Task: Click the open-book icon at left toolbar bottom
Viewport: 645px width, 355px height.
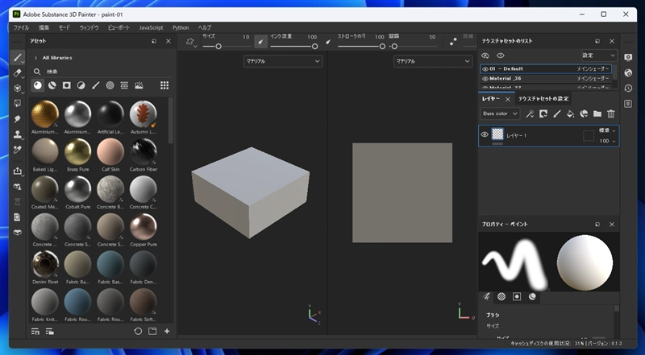Action: (x=17, y=233)
